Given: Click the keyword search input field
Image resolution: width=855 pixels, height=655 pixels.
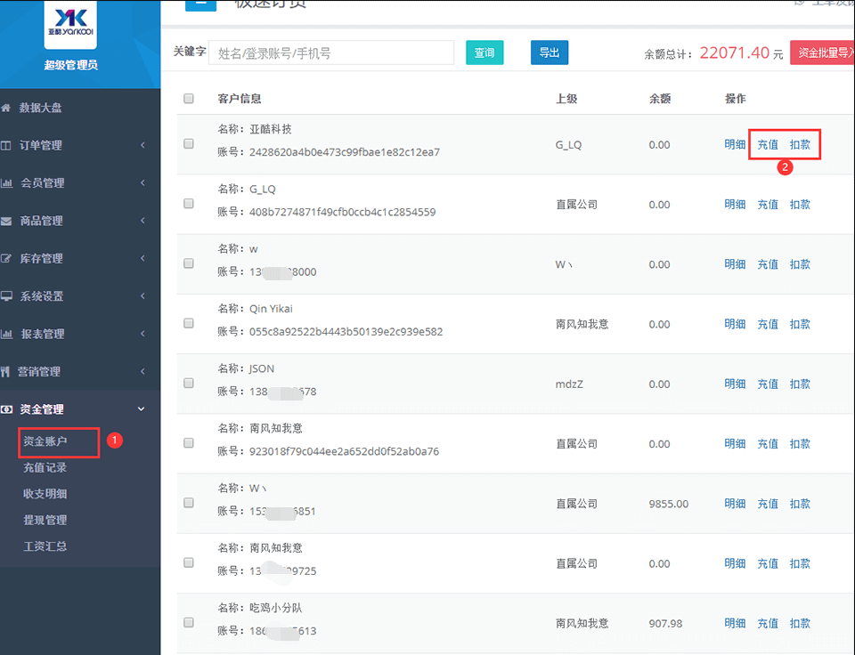Looking at the screenshot, I should point(331,53).
